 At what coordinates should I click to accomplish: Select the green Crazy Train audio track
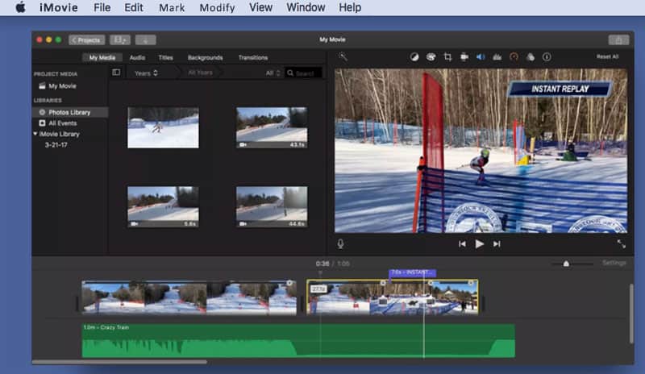tap(298, 341)
